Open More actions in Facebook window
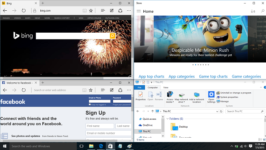Image resolution: width=266 pixels, height=150 pixels. [x=129, y=90]
